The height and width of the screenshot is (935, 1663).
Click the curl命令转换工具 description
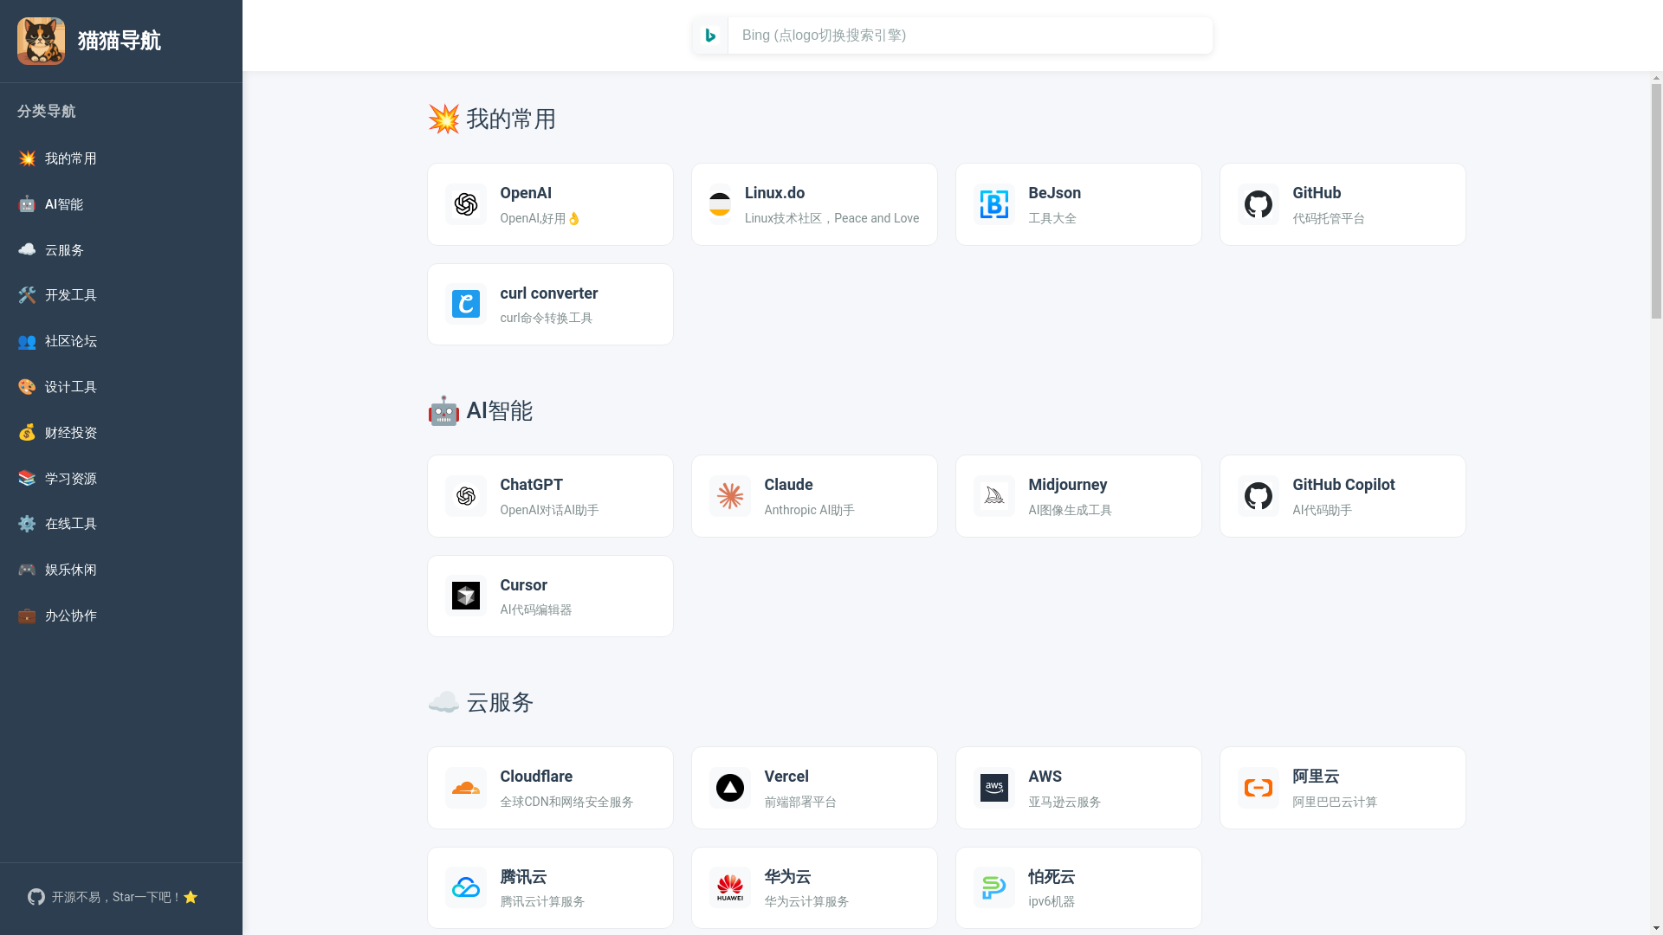547,318
